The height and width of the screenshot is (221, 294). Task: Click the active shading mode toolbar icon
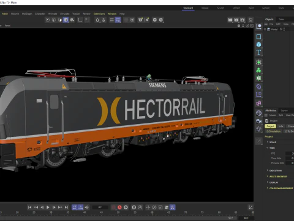[66, 20]
